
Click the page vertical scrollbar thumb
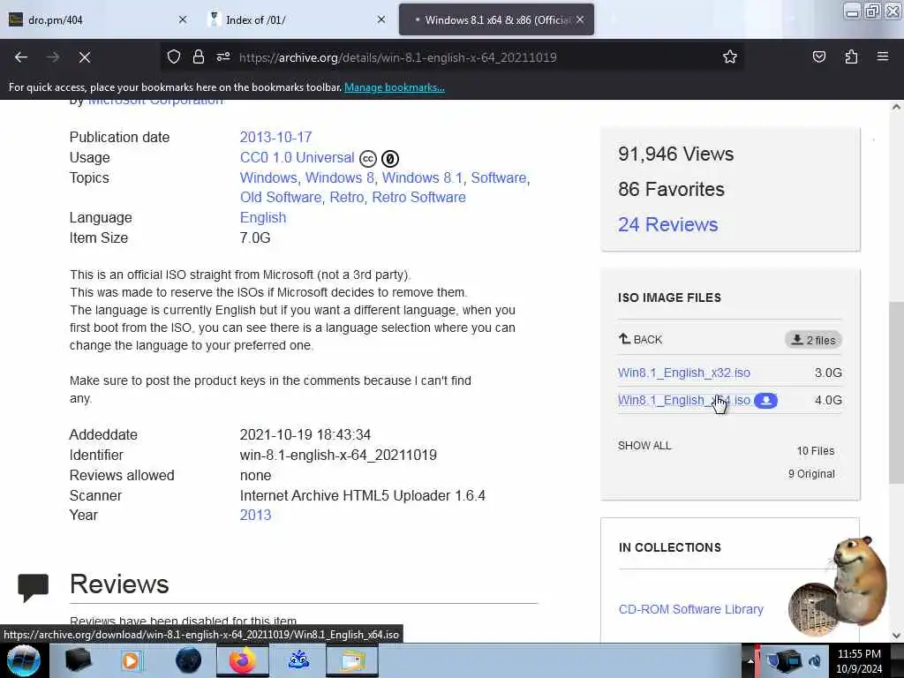coord(896,392)
